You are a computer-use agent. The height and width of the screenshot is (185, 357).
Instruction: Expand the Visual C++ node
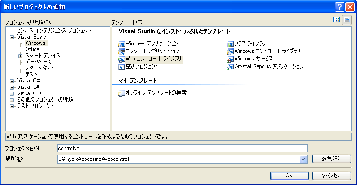tap(12, 94)
